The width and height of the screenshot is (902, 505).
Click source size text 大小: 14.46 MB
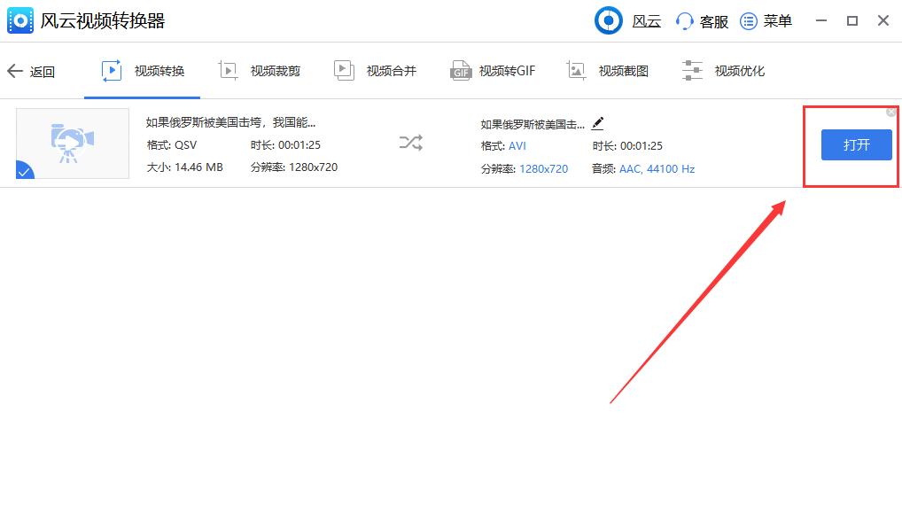184,167
